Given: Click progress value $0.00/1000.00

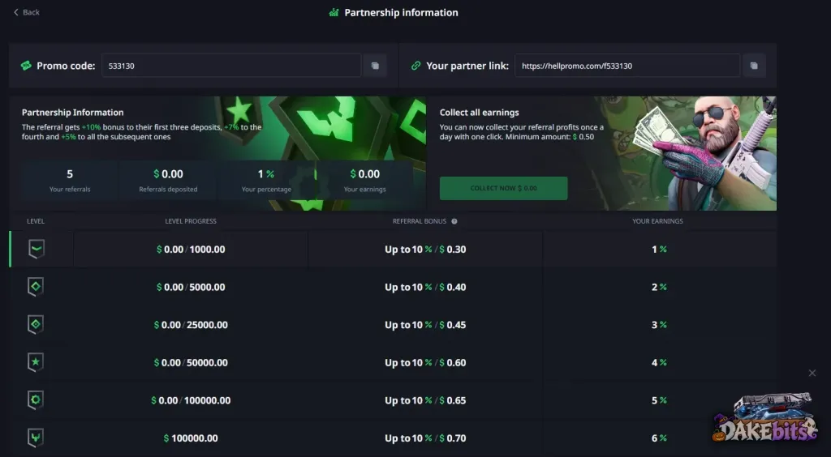Looking at the screenshot, I should [x=191, y=249].
